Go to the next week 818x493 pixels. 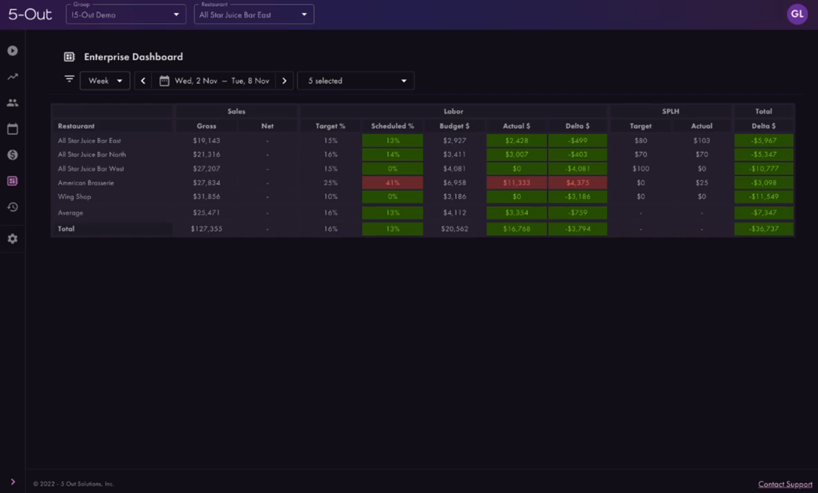pyautogui.click(x=285, y=81)
